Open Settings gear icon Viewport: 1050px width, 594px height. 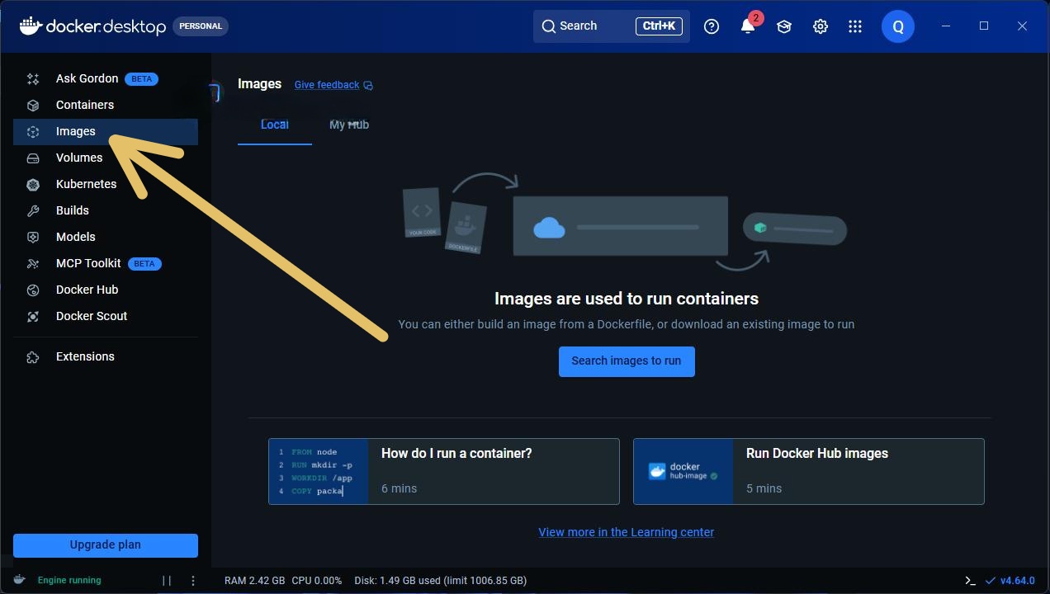tap(821, 26)
